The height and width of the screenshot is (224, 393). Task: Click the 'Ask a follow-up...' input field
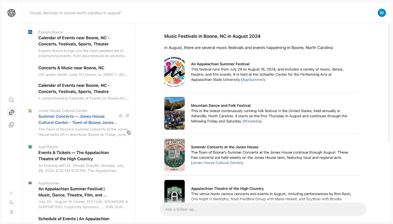tap(263, 209)
